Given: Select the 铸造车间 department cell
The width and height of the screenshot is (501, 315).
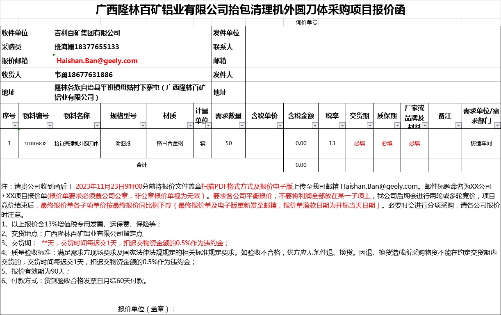Looking at the screenshot, I should (481, 143).
